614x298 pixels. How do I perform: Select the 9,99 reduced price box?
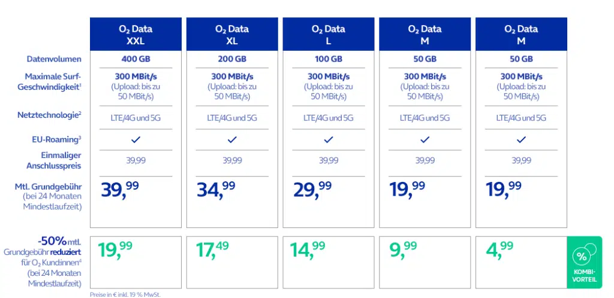click(425, 262)
